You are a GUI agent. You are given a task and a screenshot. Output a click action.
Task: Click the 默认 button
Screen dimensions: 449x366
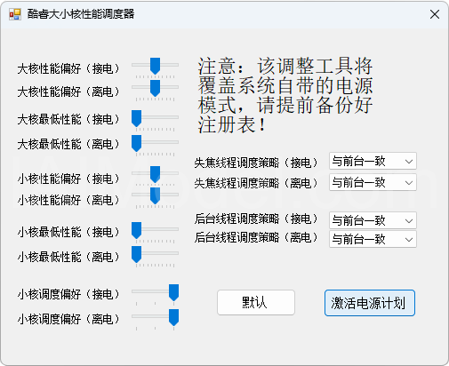click(256, 303)
